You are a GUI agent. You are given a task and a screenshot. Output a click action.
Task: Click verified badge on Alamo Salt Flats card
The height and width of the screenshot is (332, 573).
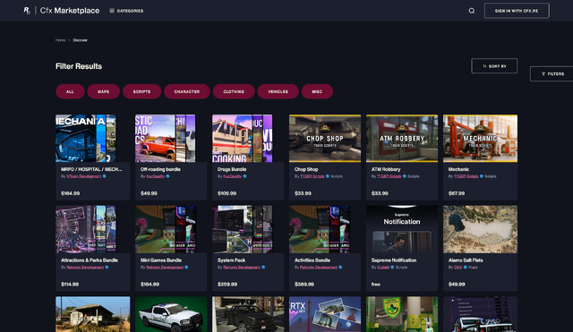pyautogui.click(x=466, y=267)
